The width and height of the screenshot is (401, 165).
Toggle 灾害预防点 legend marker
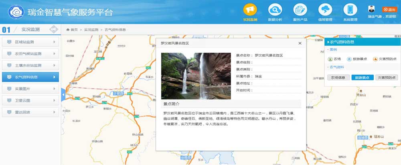(x=375, y=59)
